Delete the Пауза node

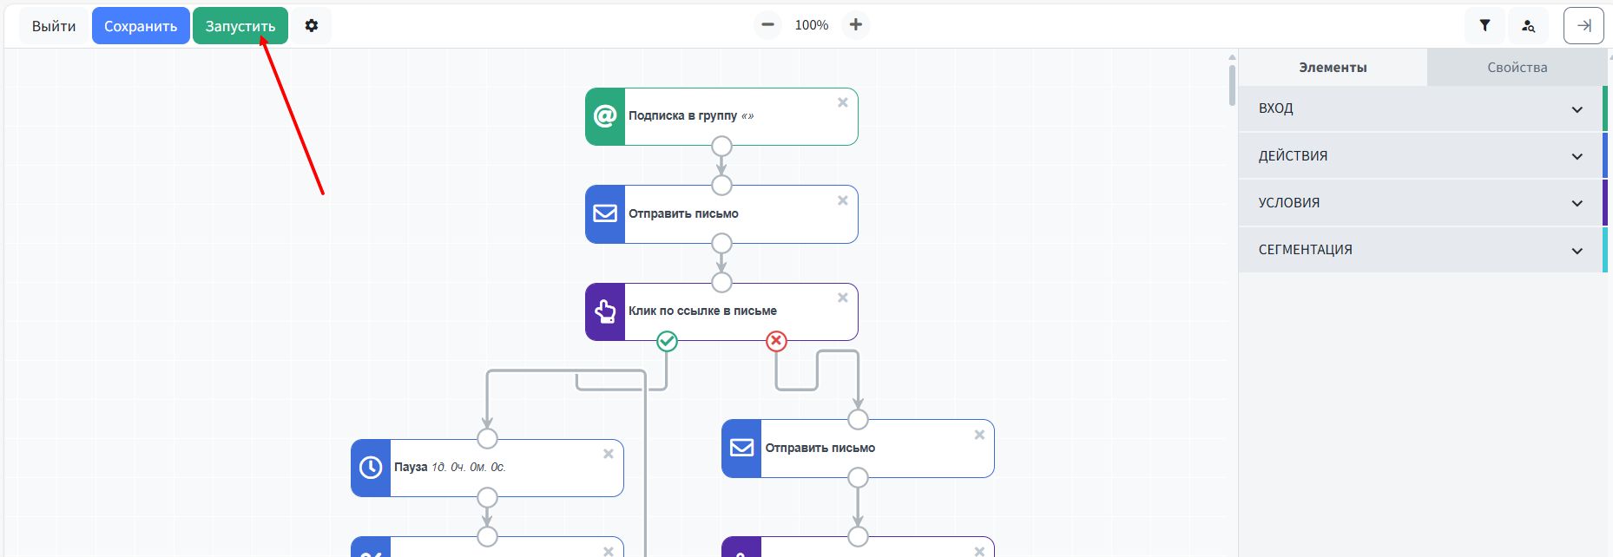tap(608, 454)
